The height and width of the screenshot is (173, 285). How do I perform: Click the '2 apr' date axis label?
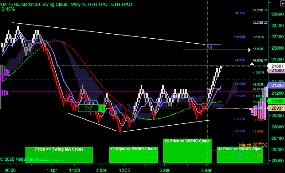tap(101, 170)
